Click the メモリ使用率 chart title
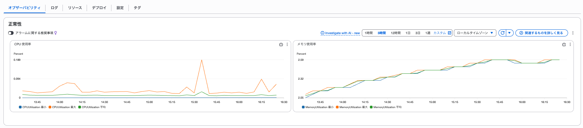This screenshot has width=583, height=128. (x=307, y=44)
